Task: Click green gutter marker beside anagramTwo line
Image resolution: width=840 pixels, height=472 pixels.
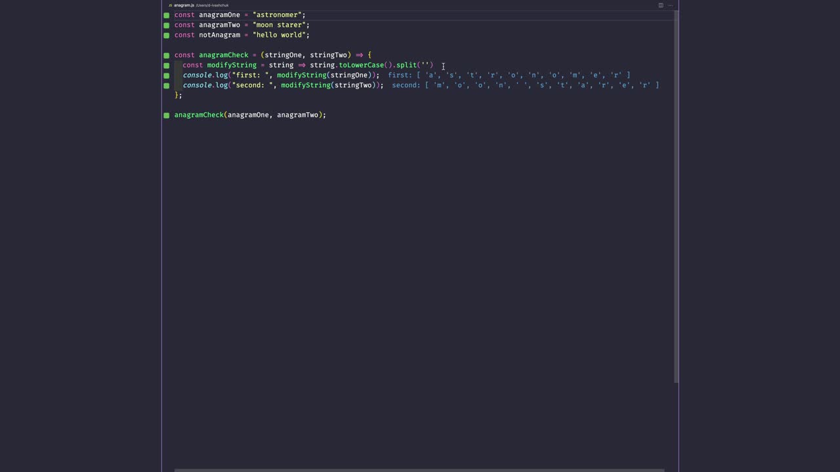Action: click(x=167, y=25)
